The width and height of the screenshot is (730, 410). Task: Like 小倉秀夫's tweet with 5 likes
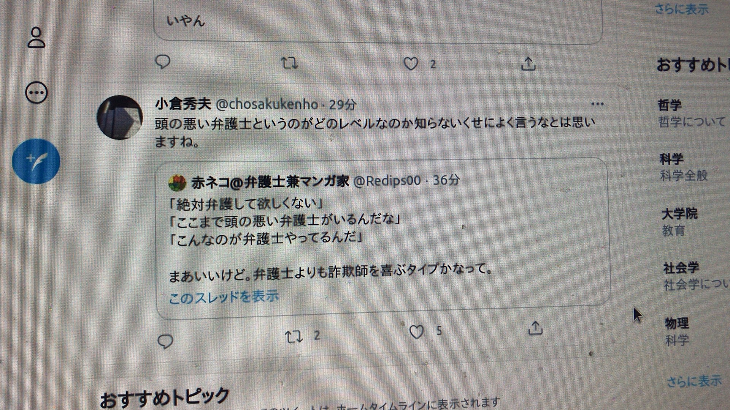tap(417, 331)
